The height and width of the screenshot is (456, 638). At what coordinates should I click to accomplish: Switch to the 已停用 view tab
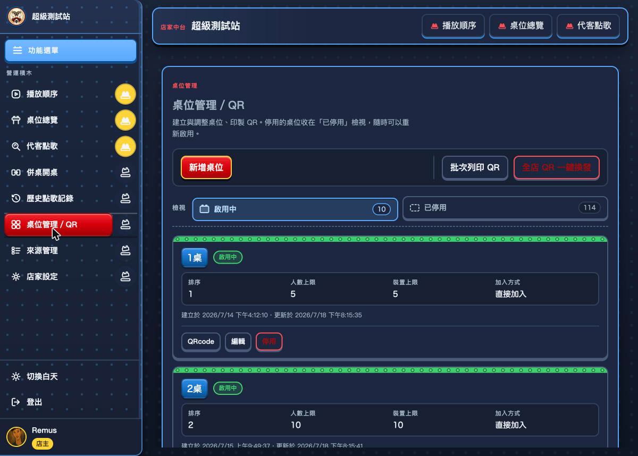505,208
